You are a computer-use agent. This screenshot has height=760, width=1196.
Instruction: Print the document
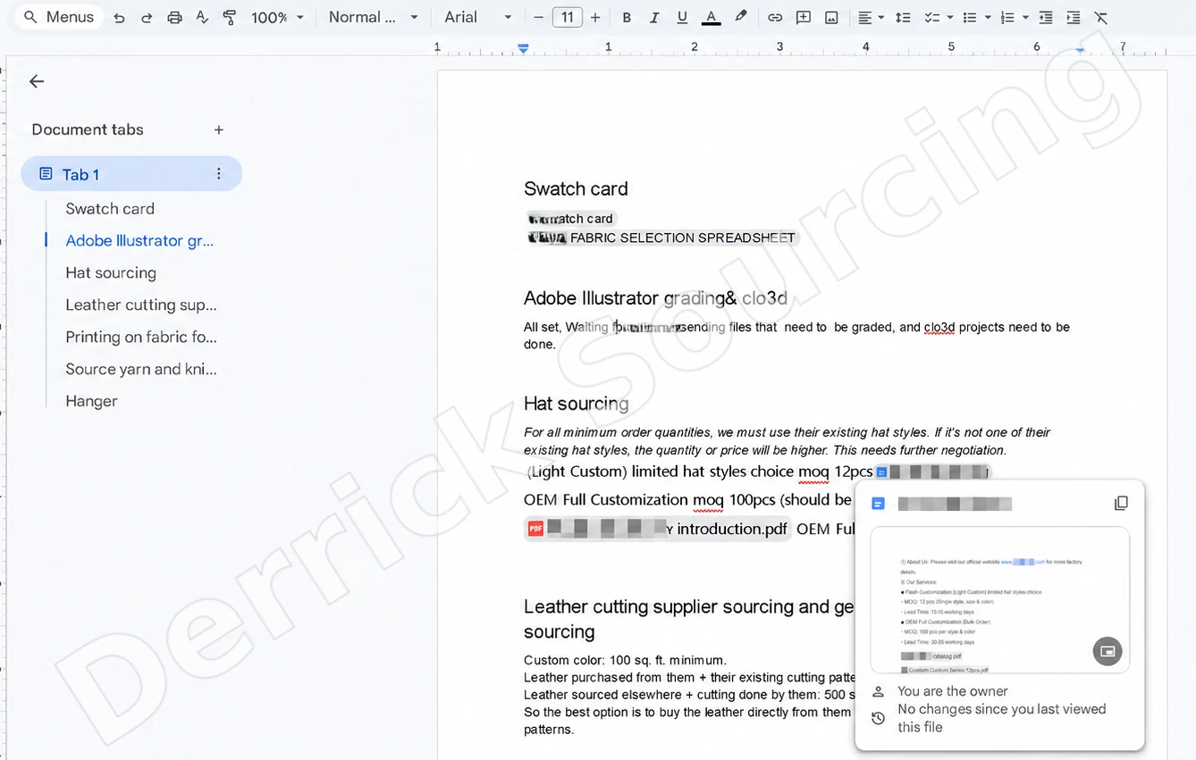coord(174,18)
